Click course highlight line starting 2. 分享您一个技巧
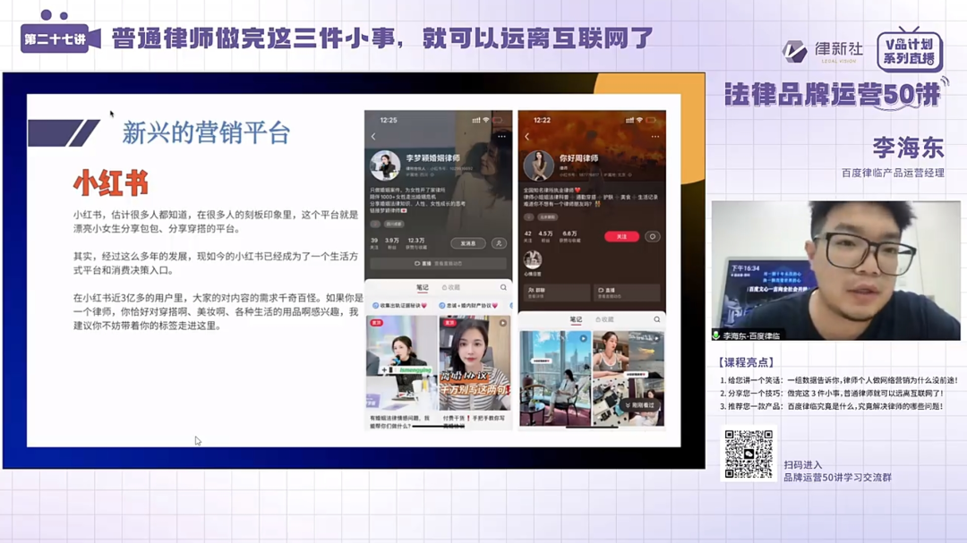 point(832,394)
